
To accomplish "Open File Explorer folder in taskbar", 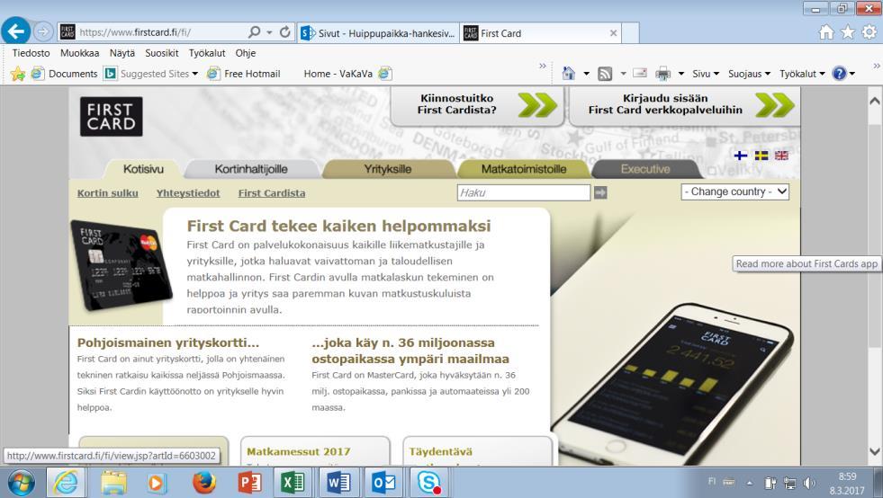I will pyautogui.click(x=113, y=482).
